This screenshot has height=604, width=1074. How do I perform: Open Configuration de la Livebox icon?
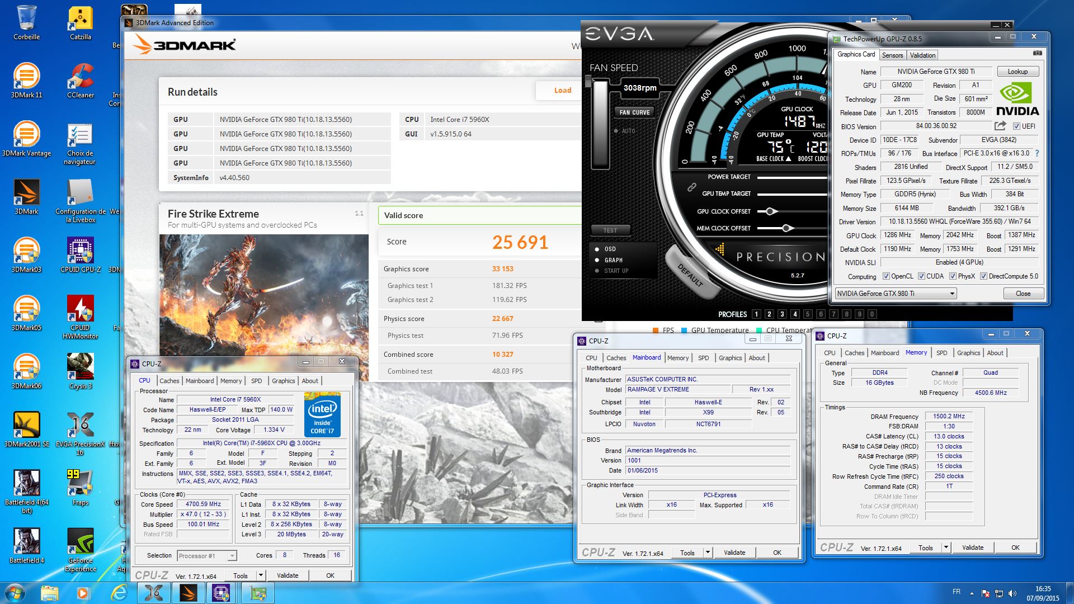click(80, 202)
